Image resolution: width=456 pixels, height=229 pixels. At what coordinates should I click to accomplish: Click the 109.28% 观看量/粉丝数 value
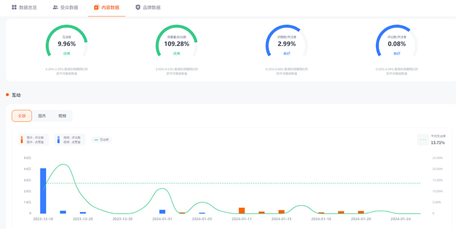click(x=176, y=43)
